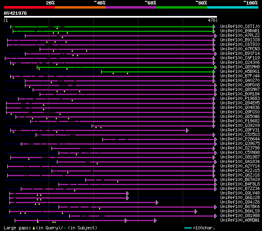Click UniRef100_B7FJ44 label
The height and width of the screenshot is (231, 262).
[x=240, y=76]
